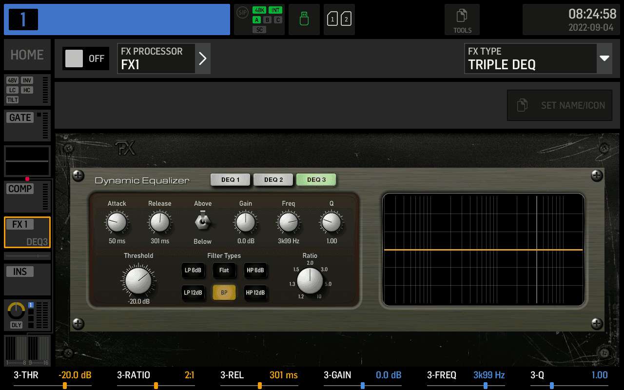The width and height of the screenshot is (624, 390).
Task: Open the INS insert section
Action: point(27,280)
